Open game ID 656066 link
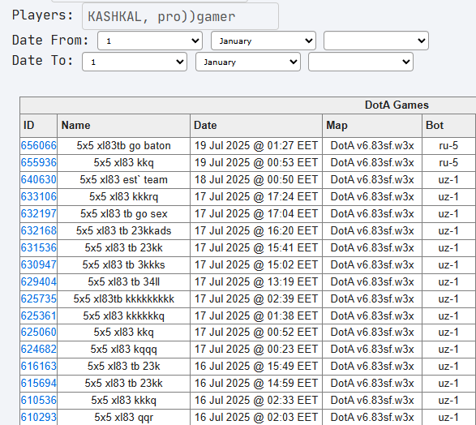The width and height of the screenshot is (476, 425). [x=39, y=146]
